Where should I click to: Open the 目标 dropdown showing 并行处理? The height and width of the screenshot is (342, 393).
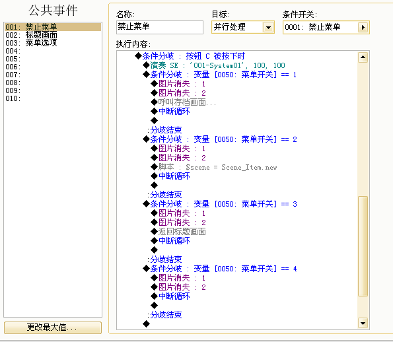tap(268, 27)
